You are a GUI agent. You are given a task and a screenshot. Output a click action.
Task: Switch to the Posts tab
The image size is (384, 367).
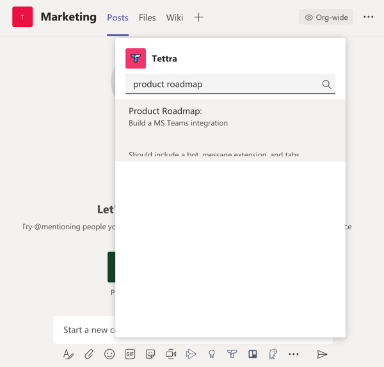tap(118, 18)
